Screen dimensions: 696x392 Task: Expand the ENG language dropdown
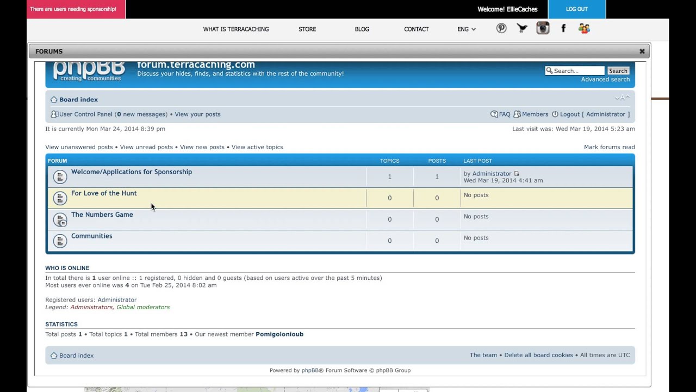point(467,29)
